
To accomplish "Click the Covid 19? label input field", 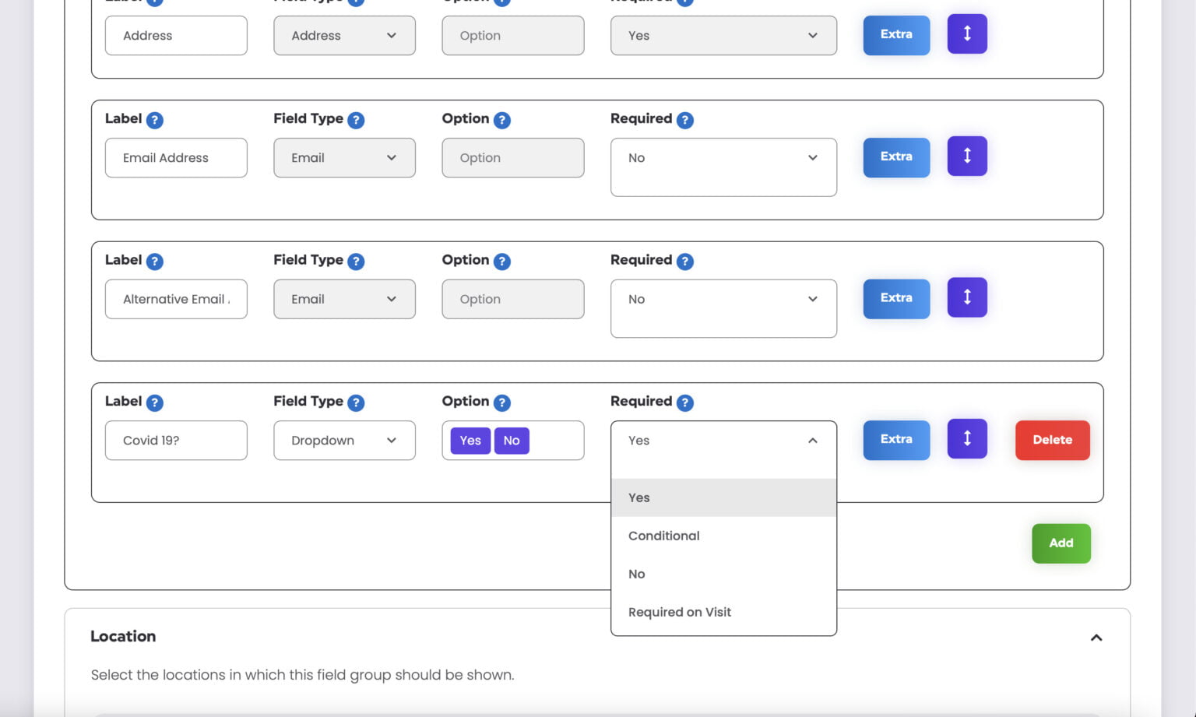I will (x=176, y=441).
